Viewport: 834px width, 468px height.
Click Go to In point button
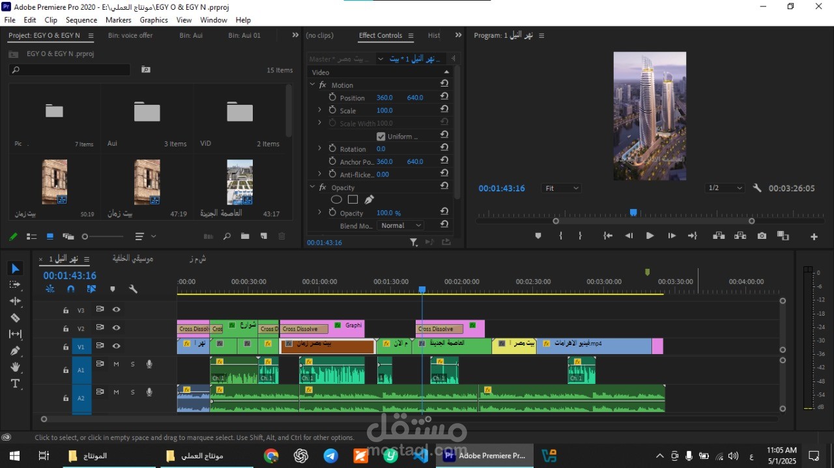point(607,236)
